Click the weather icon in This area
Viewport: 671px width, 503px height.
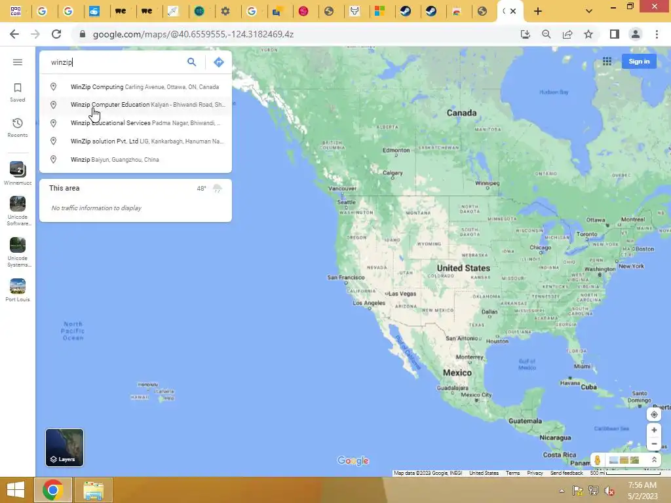click(218, 188)
